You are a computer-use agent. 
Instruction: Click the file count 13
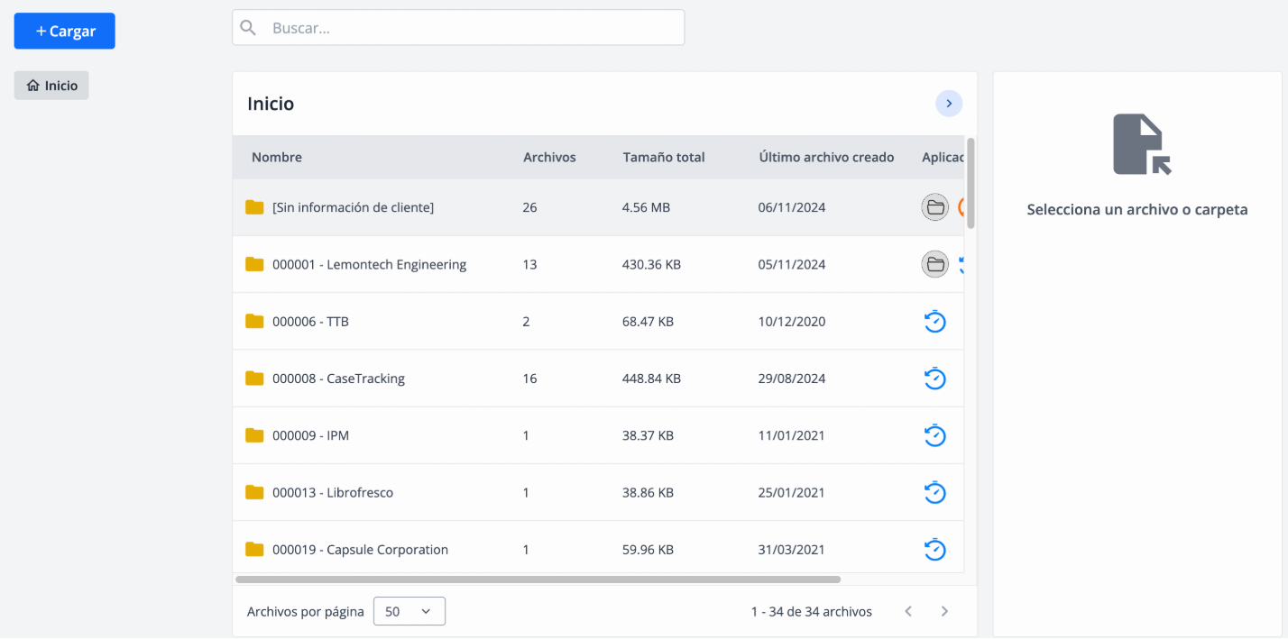coord(529,264)
